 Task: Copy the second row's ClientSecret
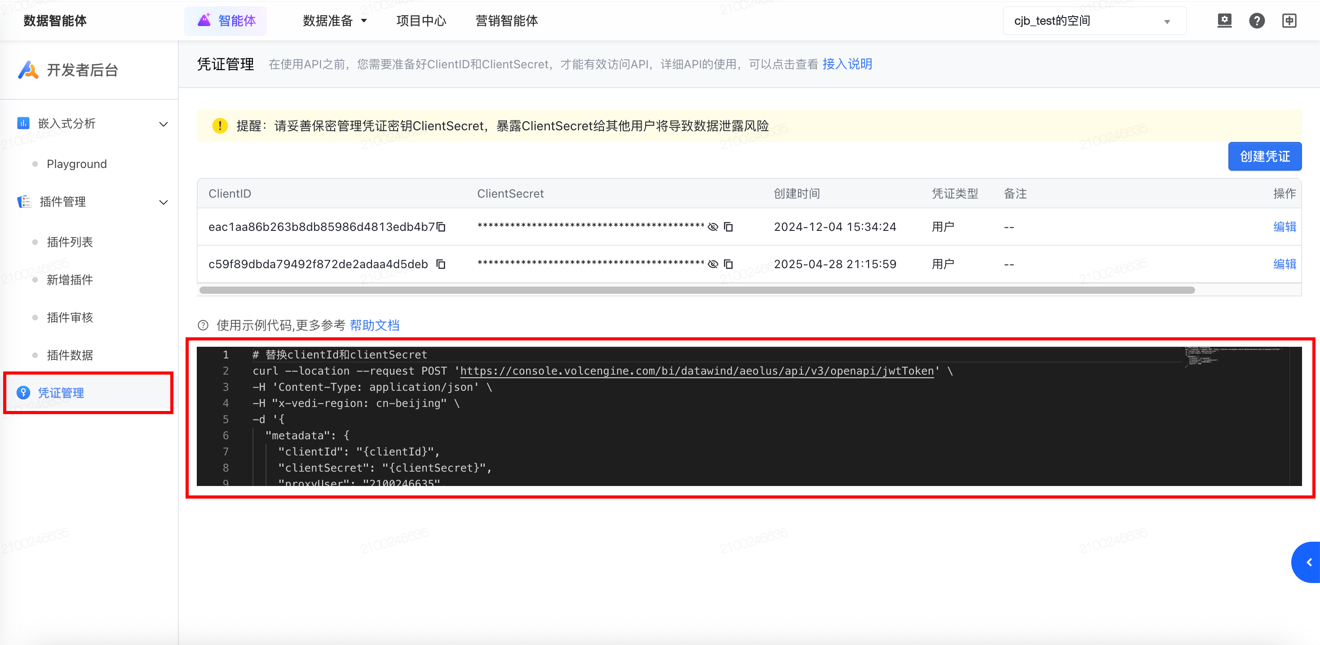tap(728, 265)
